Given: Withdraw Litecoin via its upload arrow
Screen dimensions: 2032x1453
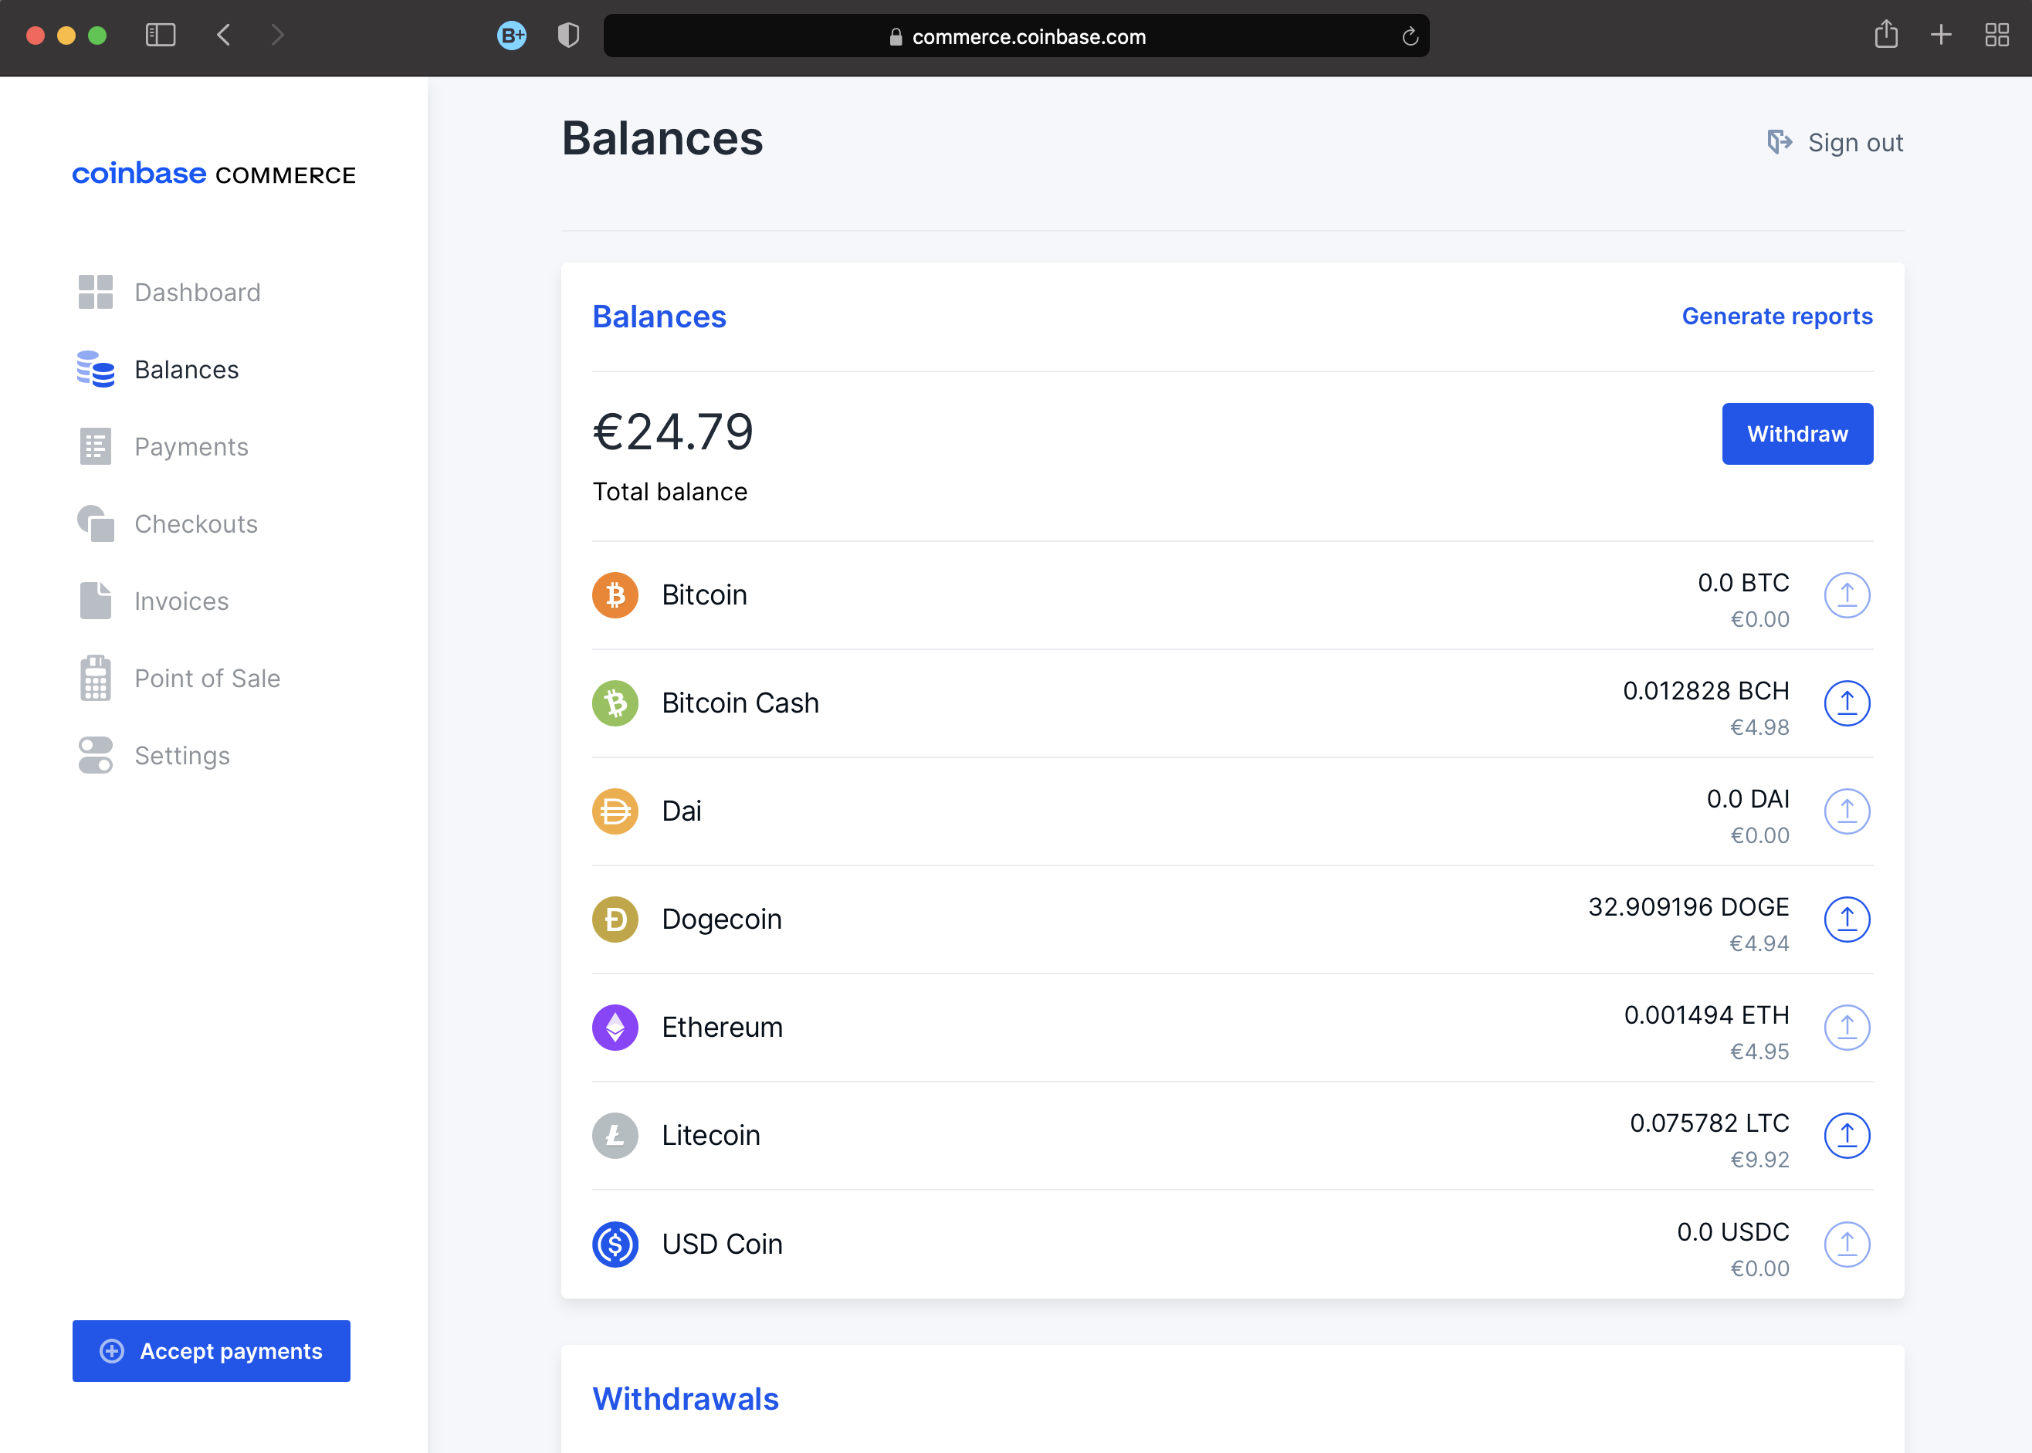Looking at the screenshot, I should pyautogui.click(x=1847, y=1136).
